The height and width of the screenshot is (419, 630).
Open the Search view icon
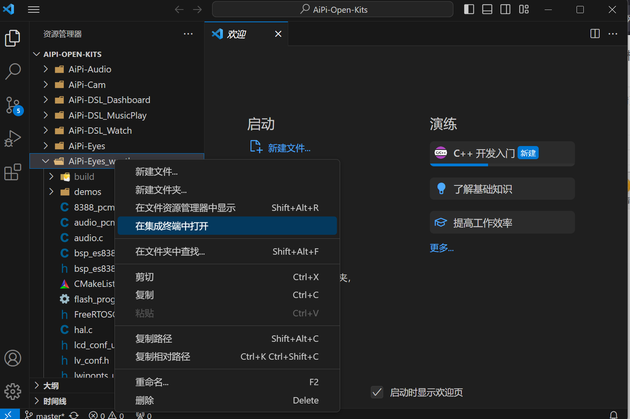(13, 72)
